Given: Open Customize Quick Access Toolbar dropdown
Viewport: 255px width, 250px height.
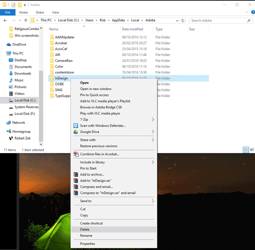Looking at the screenshot, I should point(24,5).
